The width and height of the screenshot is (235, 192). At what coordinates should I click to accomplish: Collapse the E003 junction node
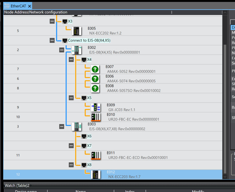[x=62, y=127]
